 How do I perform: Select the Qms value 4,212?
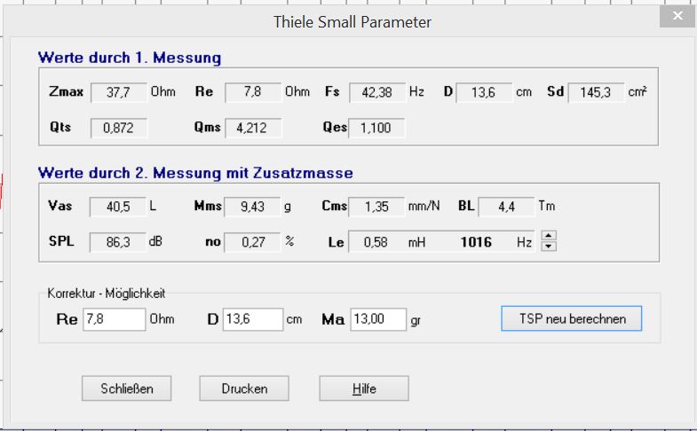click(253, 128)
